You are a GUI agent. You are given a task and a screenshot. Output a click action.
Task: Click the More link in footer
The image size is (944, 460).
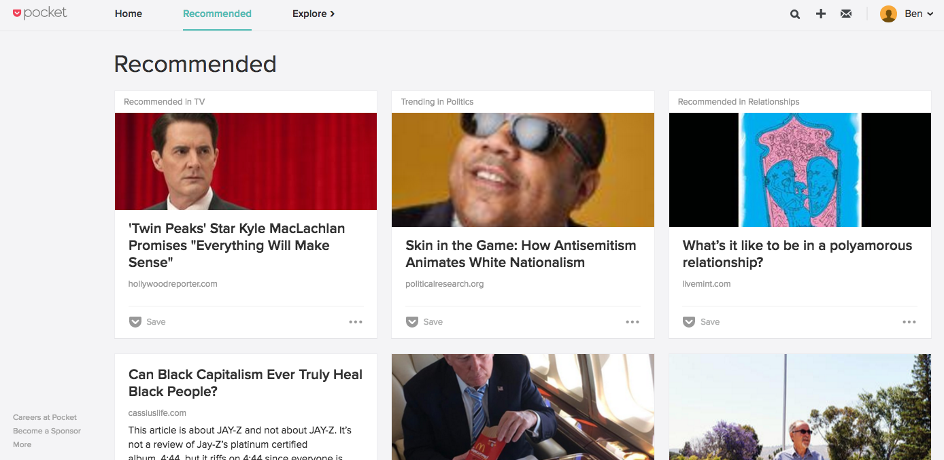pos(22,444)
